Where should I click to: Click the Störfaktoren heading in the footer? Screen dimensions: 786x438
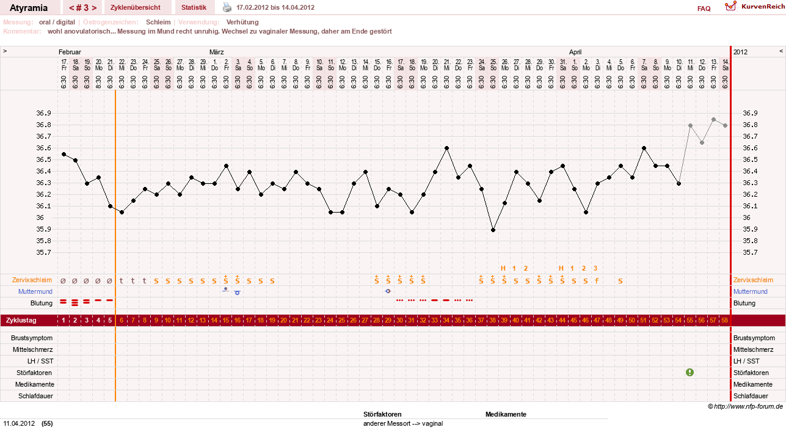[x=382, y=414]
